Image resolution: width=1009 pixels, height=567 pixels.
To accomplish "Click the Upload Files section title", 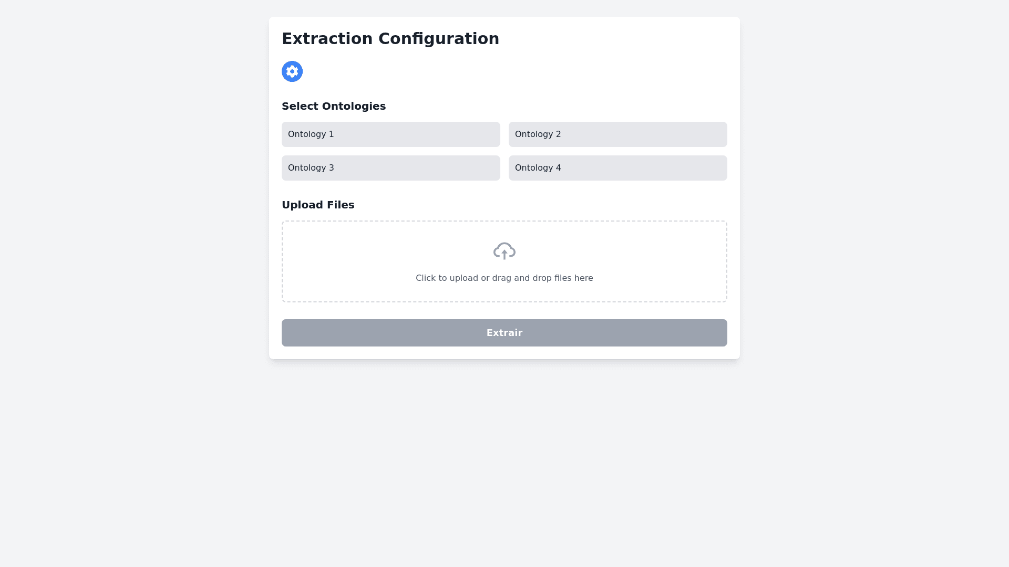I will [318, 205].
